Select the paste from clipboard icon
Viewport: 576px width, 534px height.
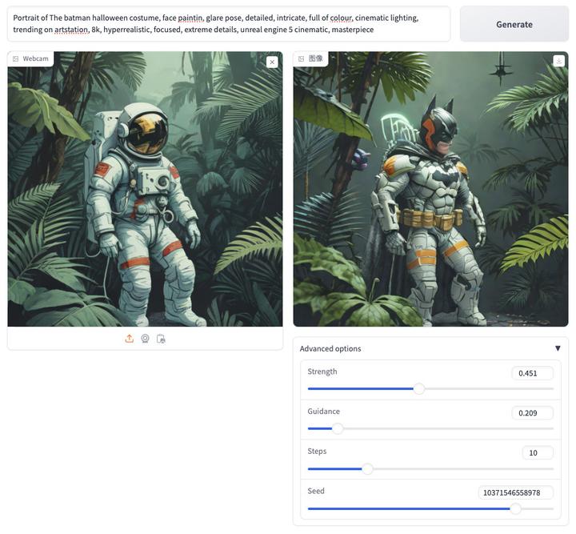pyautogui.click(x=161, y=339)
